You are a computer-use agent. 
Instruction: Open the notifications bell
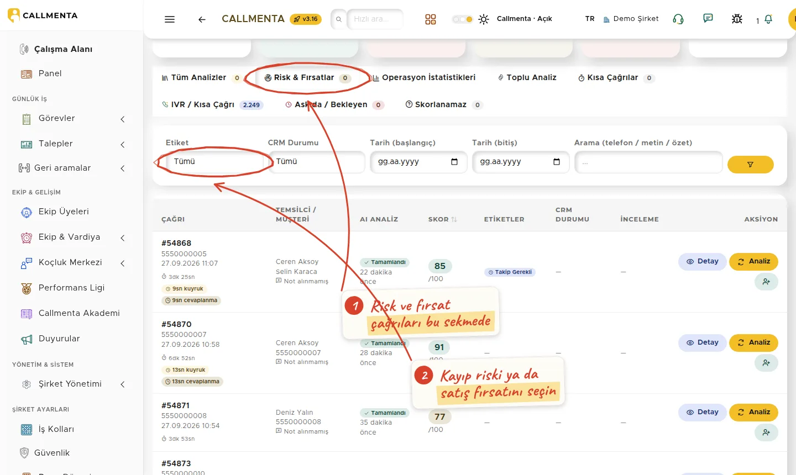pos(768,19)
